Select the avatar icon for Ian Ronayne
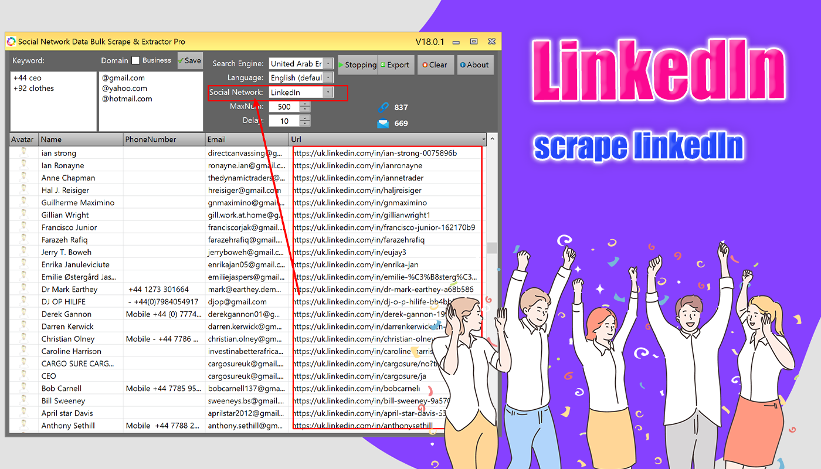The height and width of the screenshot is (469, 821). pyautogui.click(x=24, y=165)
